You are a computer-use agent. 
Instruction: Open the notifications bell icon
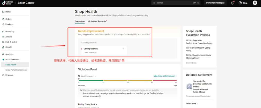click(x=232, y=3)
